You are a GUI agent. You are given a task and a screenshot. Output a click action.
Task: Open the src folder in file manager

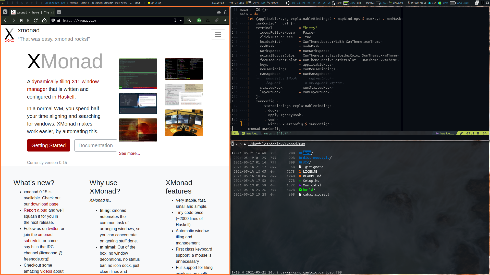pos(306,162)
